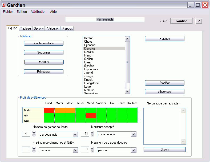Increase Maximum accepté value
Viewport: 210px width, 162px height.
click(x=92, y=132)
